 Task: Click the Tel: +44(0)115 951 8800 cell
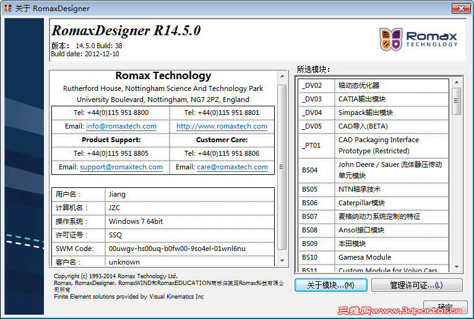coord(111,113)
